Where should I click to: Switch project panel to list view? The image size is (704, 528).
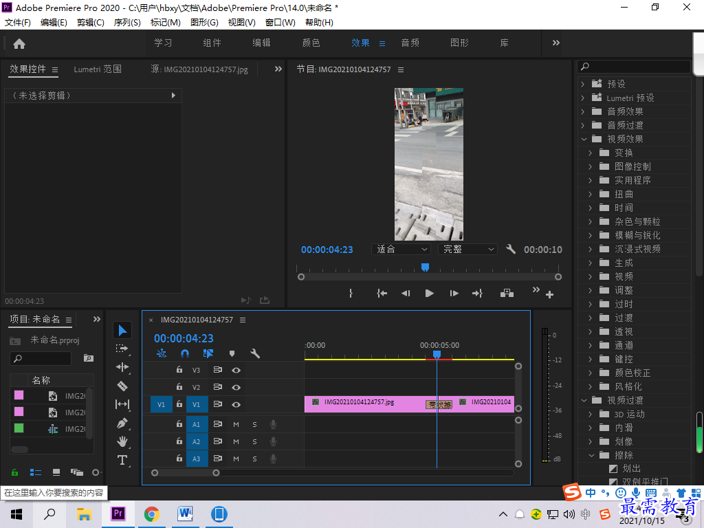coord(36,472)
